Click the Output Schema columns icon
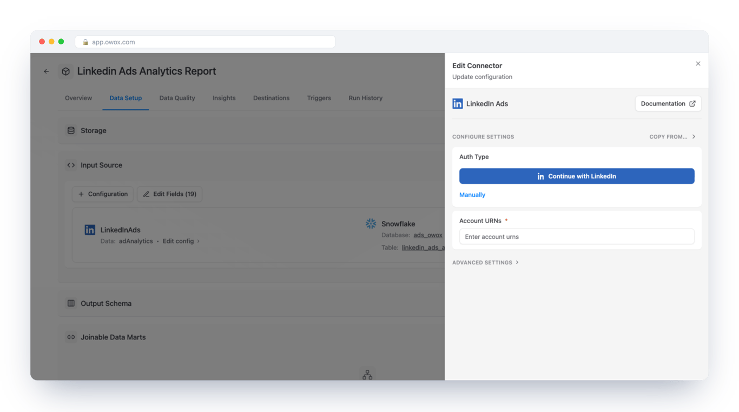 [x=71, y=303]
